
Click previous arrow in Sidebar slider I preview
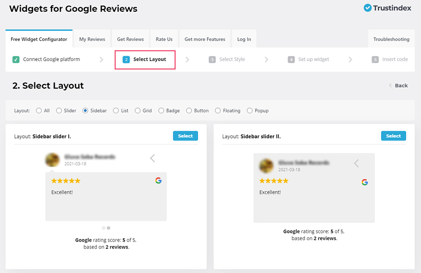pos(152,158)
